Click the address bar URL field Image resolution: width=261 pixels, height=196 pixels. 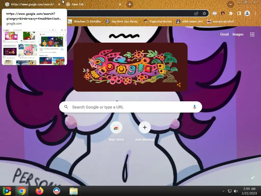130,14
